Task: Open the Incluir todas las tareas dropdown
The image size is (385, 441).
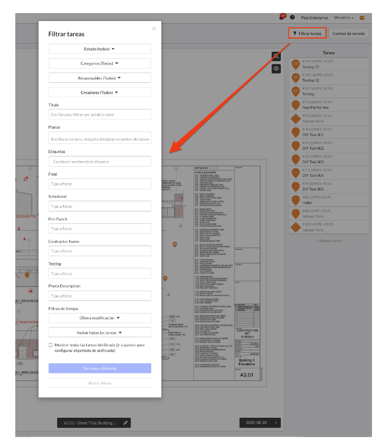Action: (100, 333)
